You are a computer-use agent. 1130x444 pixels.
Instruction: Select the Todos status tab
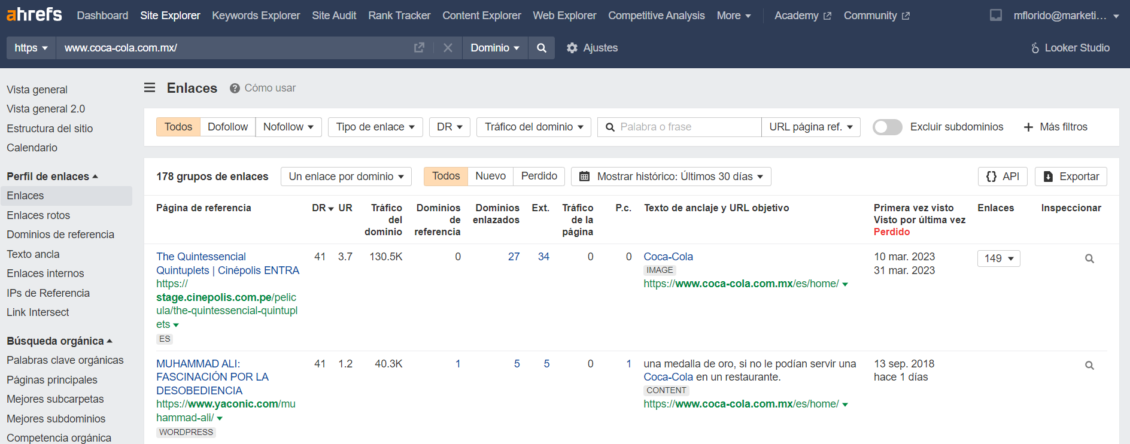tap(446, 176)
